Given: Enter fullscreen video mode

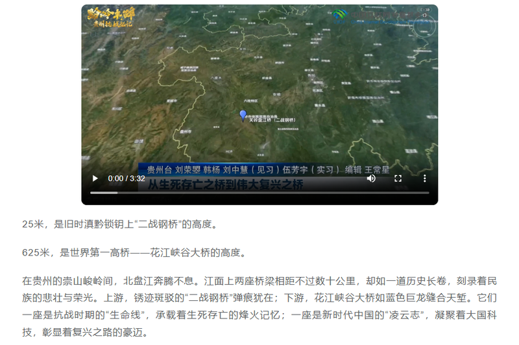Looking at the screenshot, I should tap(398, 178).
